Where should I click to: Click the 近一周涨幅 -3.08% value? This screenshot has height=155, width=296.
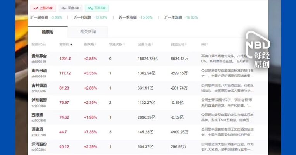click(x=57, y=17)
